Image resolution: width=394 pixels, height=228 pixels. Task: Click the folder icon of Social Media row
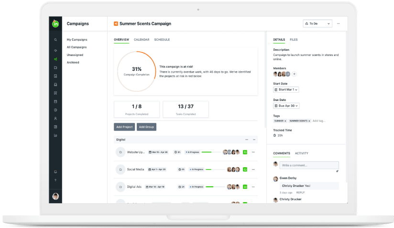120,170
